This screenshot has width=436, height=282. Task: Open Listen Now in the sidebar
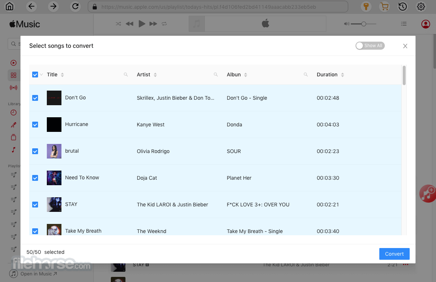pos(13,63)
